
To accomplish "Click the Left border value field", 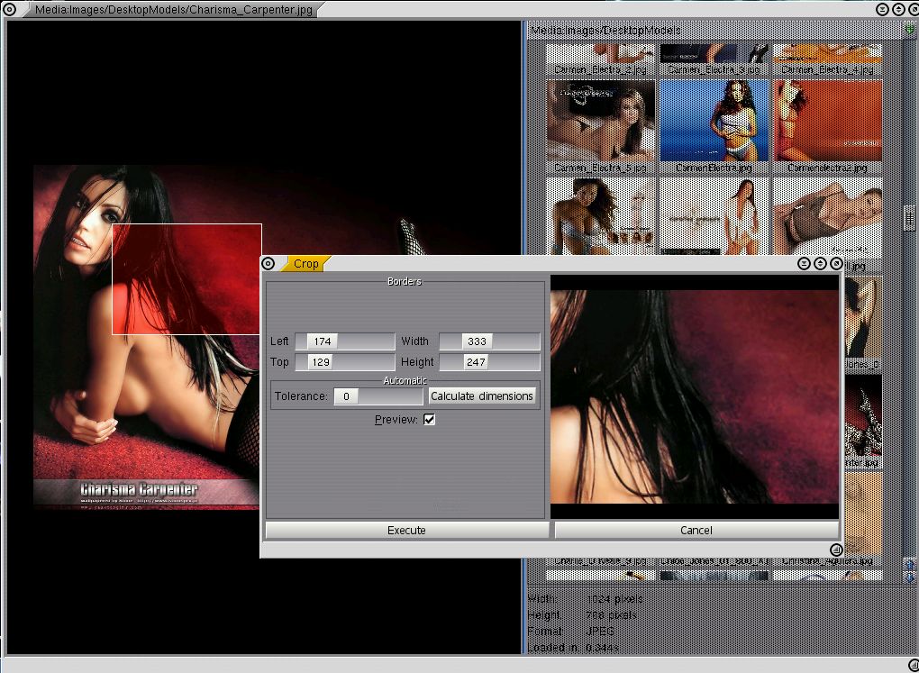I will click(x=344, y=341).
